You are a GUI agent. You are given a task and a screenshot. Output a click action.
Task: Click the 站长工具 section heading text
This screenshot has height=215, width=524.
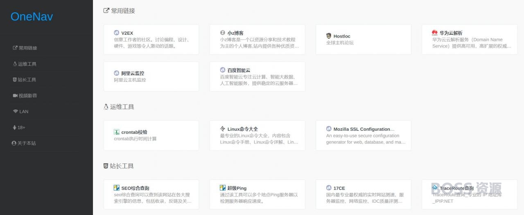pos(122,166)
